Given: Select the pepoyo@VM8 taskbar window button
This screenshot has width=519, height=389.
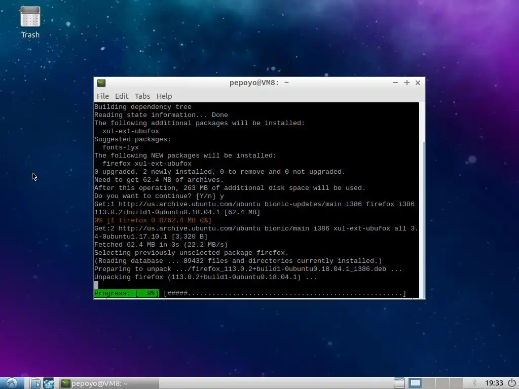Looking at the screenshot, I should pyautogui.click(x=109, y=383).
